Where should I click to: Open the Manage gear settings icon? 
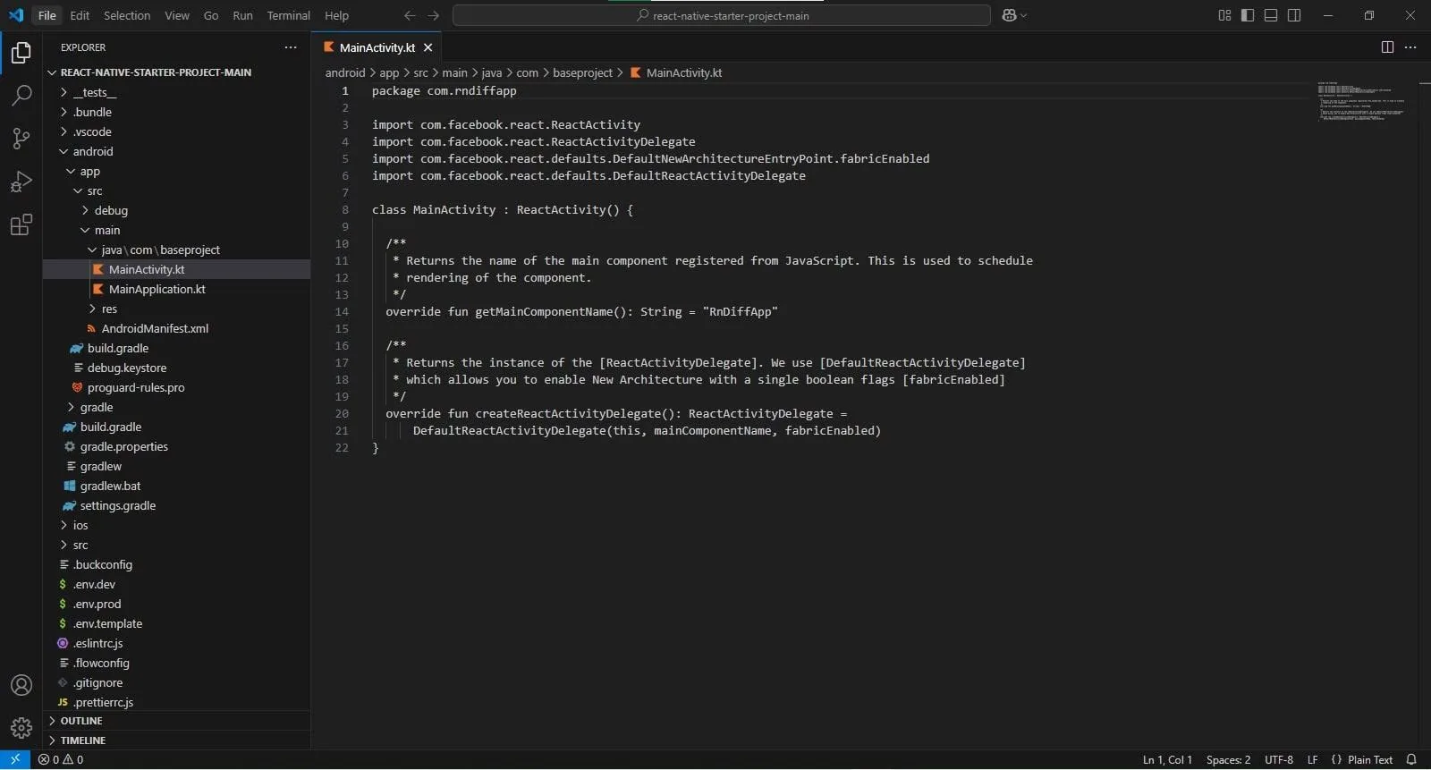[x=21, y=728]
